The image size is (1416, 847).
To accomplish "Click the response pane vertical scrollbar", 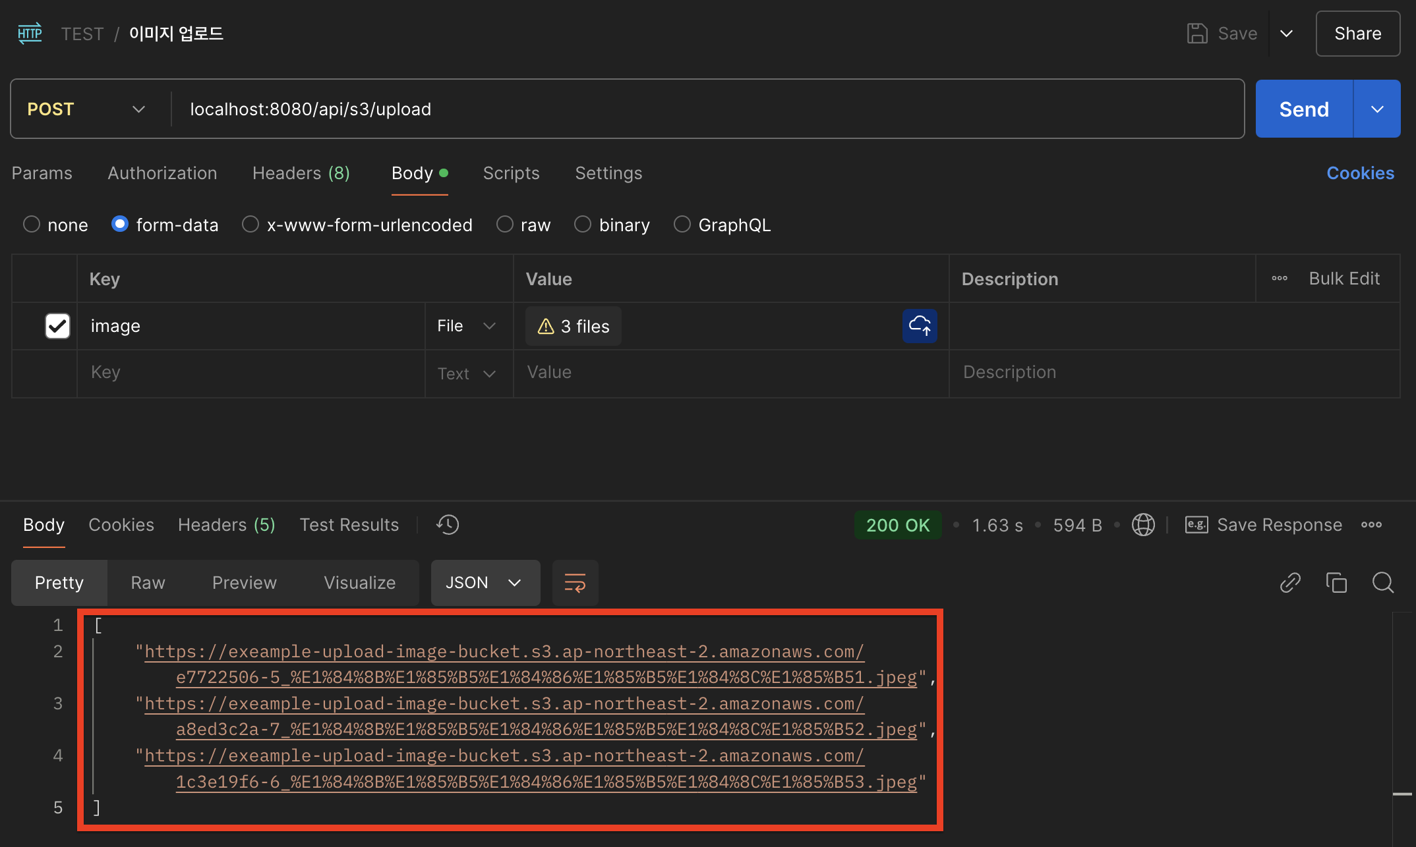I will coord(1403,724).
